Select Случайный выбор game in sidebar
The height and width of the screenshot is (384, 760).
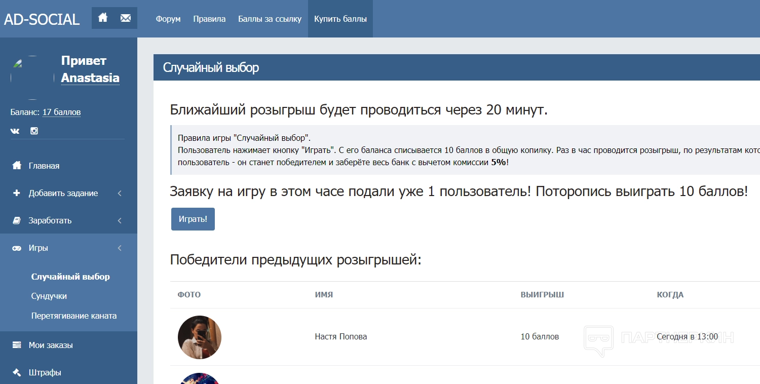pyautogui.click(x=70, y=277)
